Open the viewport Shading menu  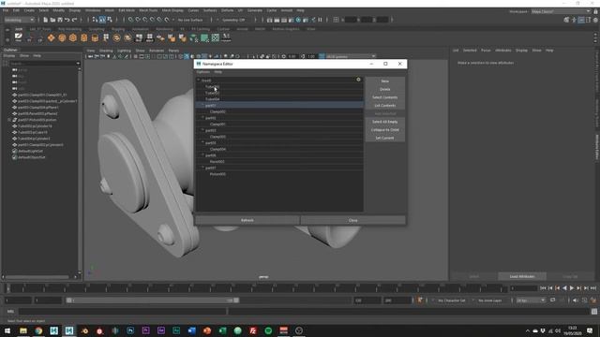(106, 51)
